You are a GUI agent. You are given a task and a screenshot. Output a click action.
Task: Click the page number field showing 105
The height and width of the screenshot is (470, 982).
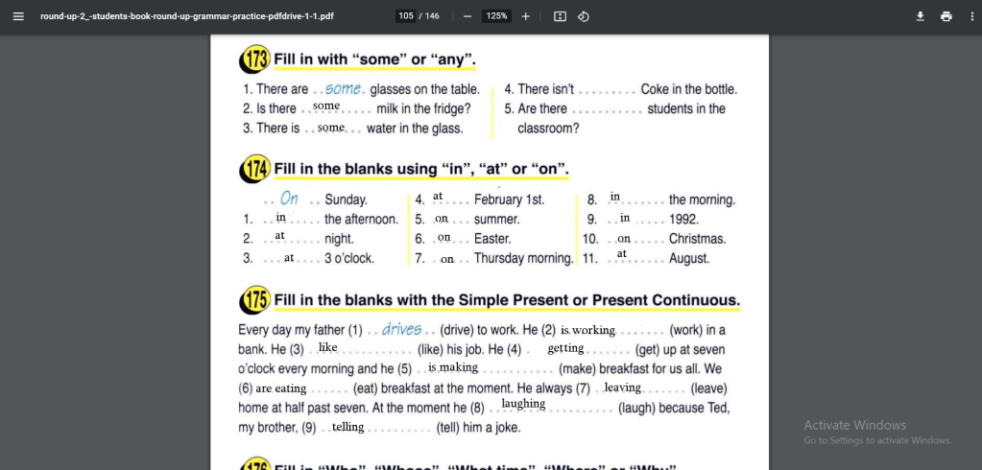(405, 16)
